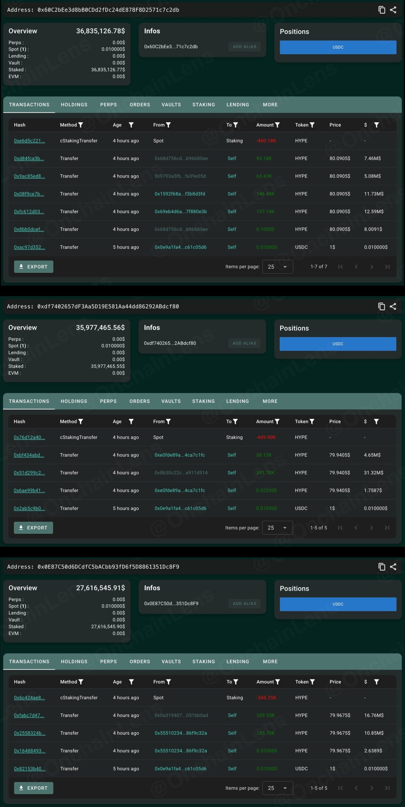The width and height of the screenshot is (405, 807).
Task: Jump to last page in third table
Action: pyautogui.click(x=387, y=788)
